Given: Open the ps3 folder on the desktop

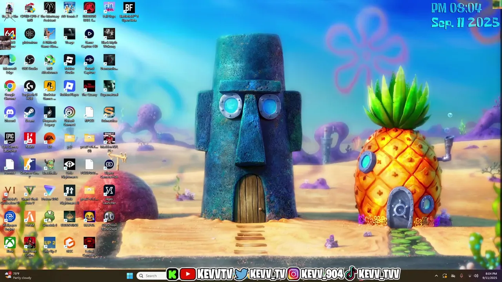Looking at the screenshot, I should pos(69,141).
